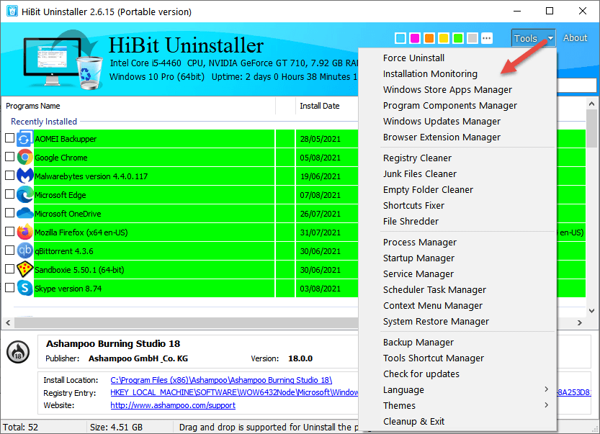The width and height of the screenshot is (600, 434).
Task: Open the Tools dropdown arrow
Action: [x=551, y=38]
